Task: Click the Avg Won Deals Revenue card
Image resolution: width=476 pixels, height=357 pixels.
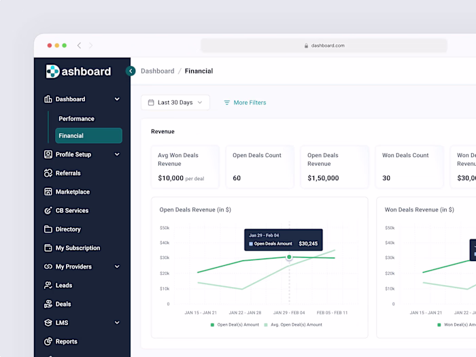Action: point(185,167)
